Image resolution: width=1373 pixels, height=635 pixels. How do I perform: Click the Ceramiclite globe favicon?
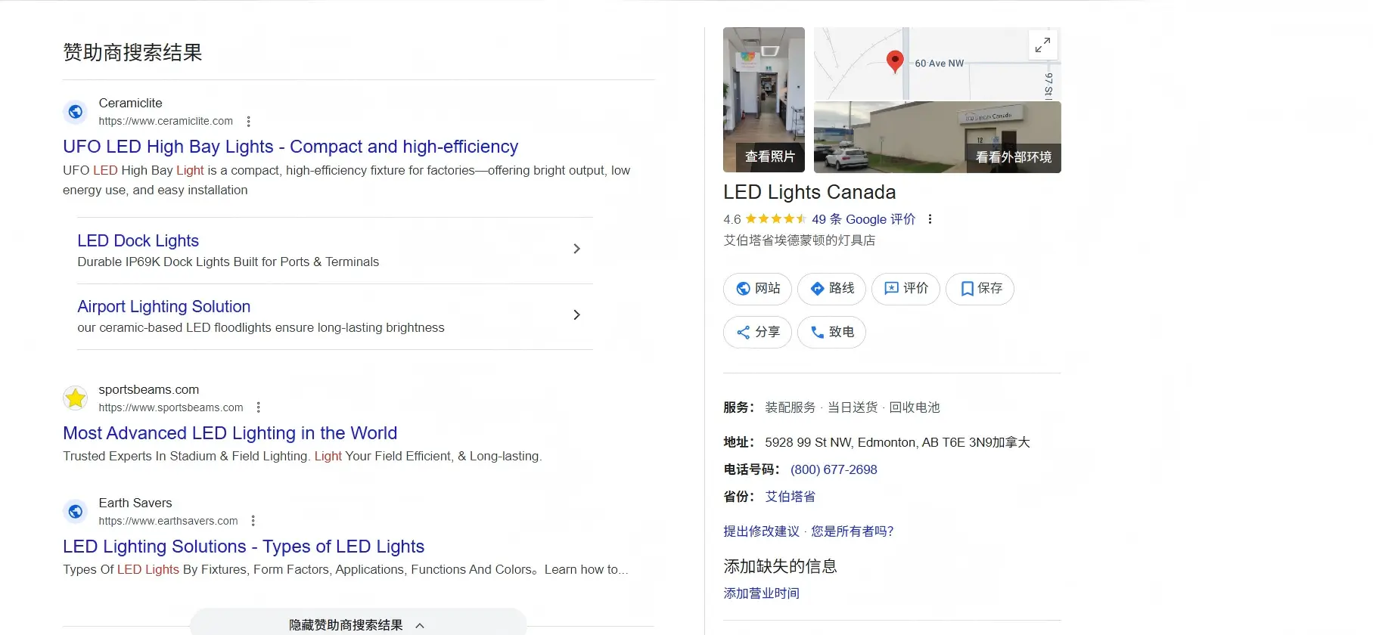(x=76, y=112)
